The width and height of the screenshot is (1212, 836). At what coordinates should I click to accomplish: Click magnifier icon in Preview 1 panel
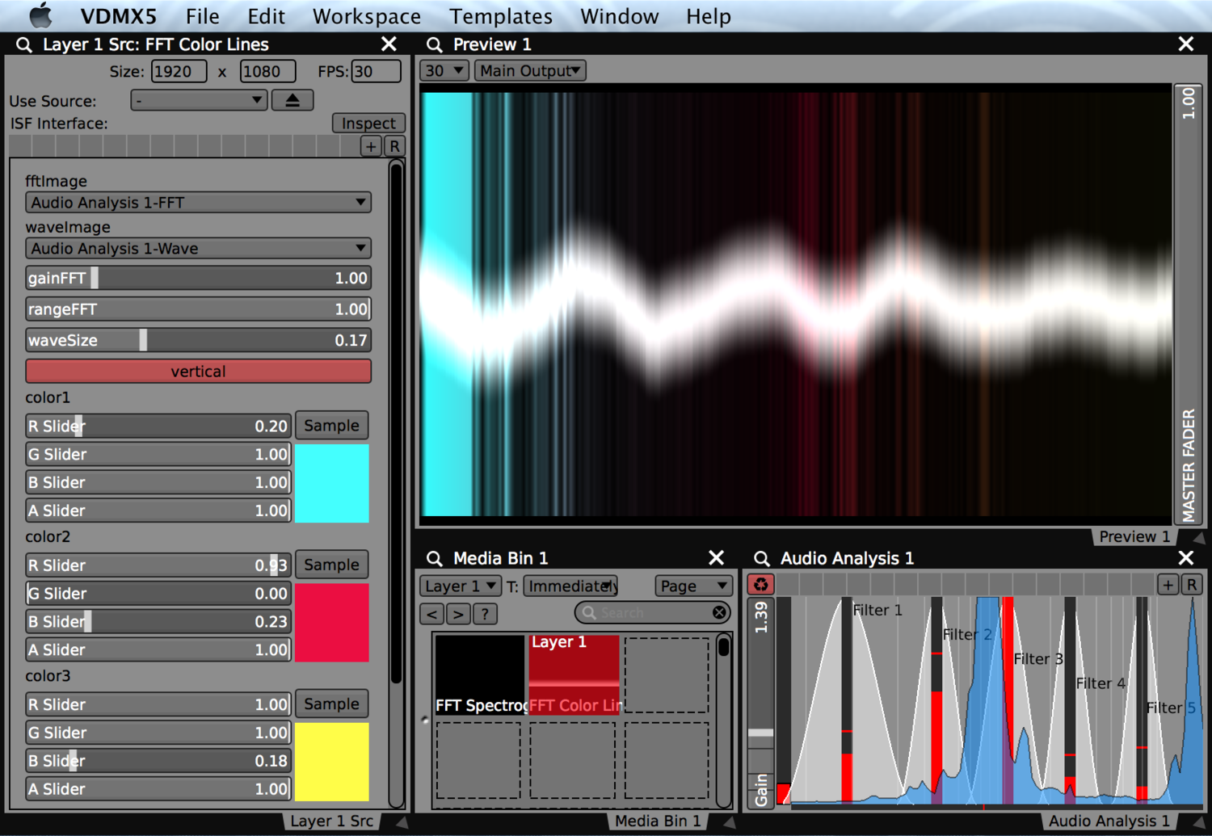click(x=435, y=44)
